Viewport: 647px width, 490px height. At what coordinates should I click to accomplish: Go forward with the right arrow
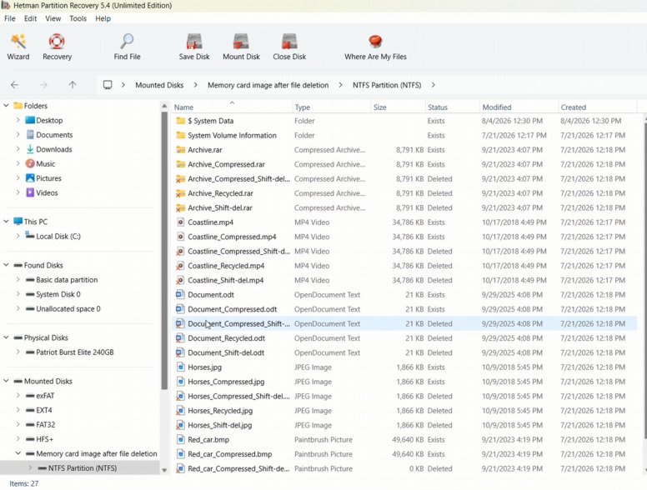(43, 85)
